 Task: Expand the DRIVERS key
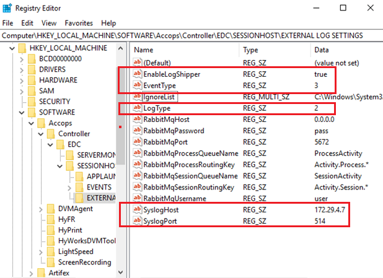click(x=22, y=70)
